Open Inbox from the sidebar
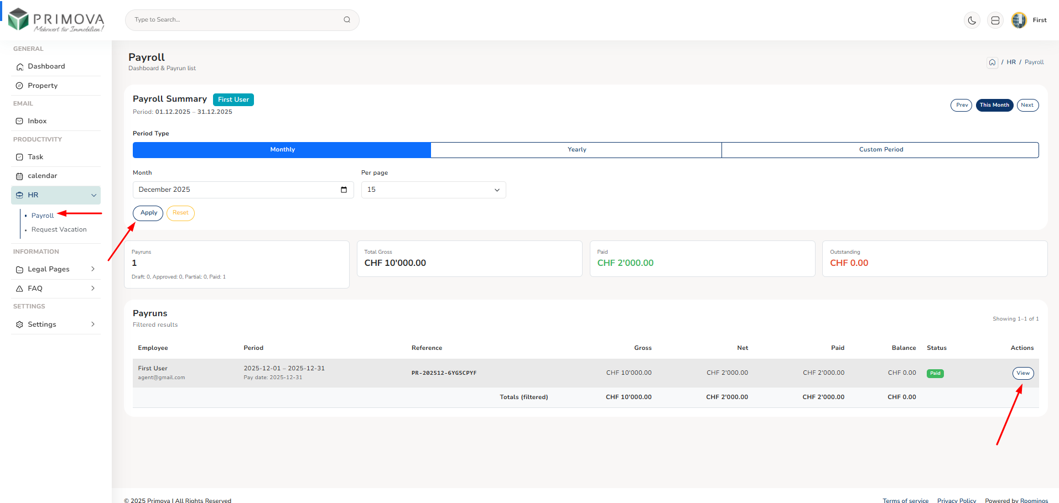Viewport: 1059px width, 503px height. 37,121
